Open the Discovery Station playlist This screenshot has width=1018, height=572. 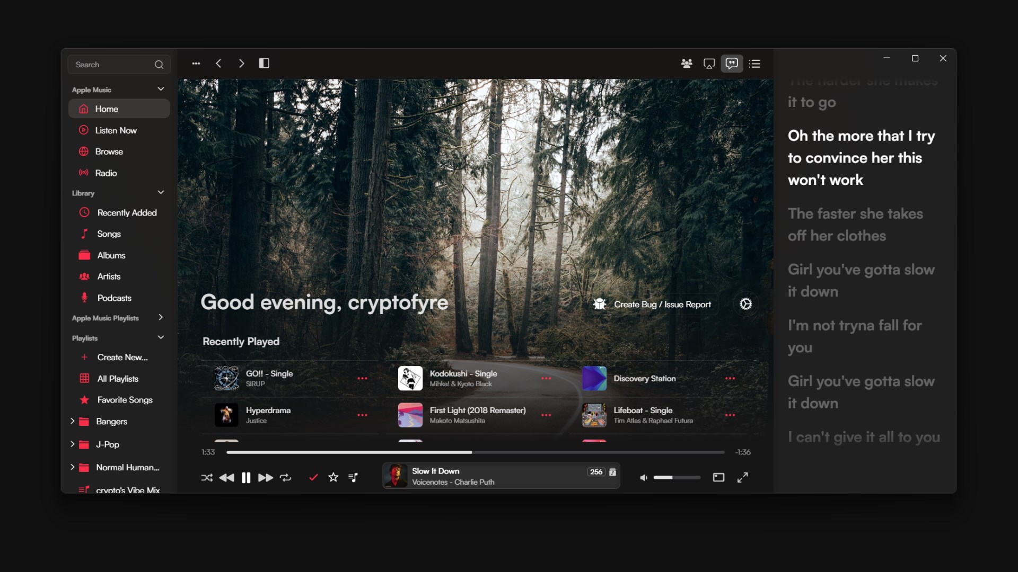pyautogui.click(x=644, y=378)
